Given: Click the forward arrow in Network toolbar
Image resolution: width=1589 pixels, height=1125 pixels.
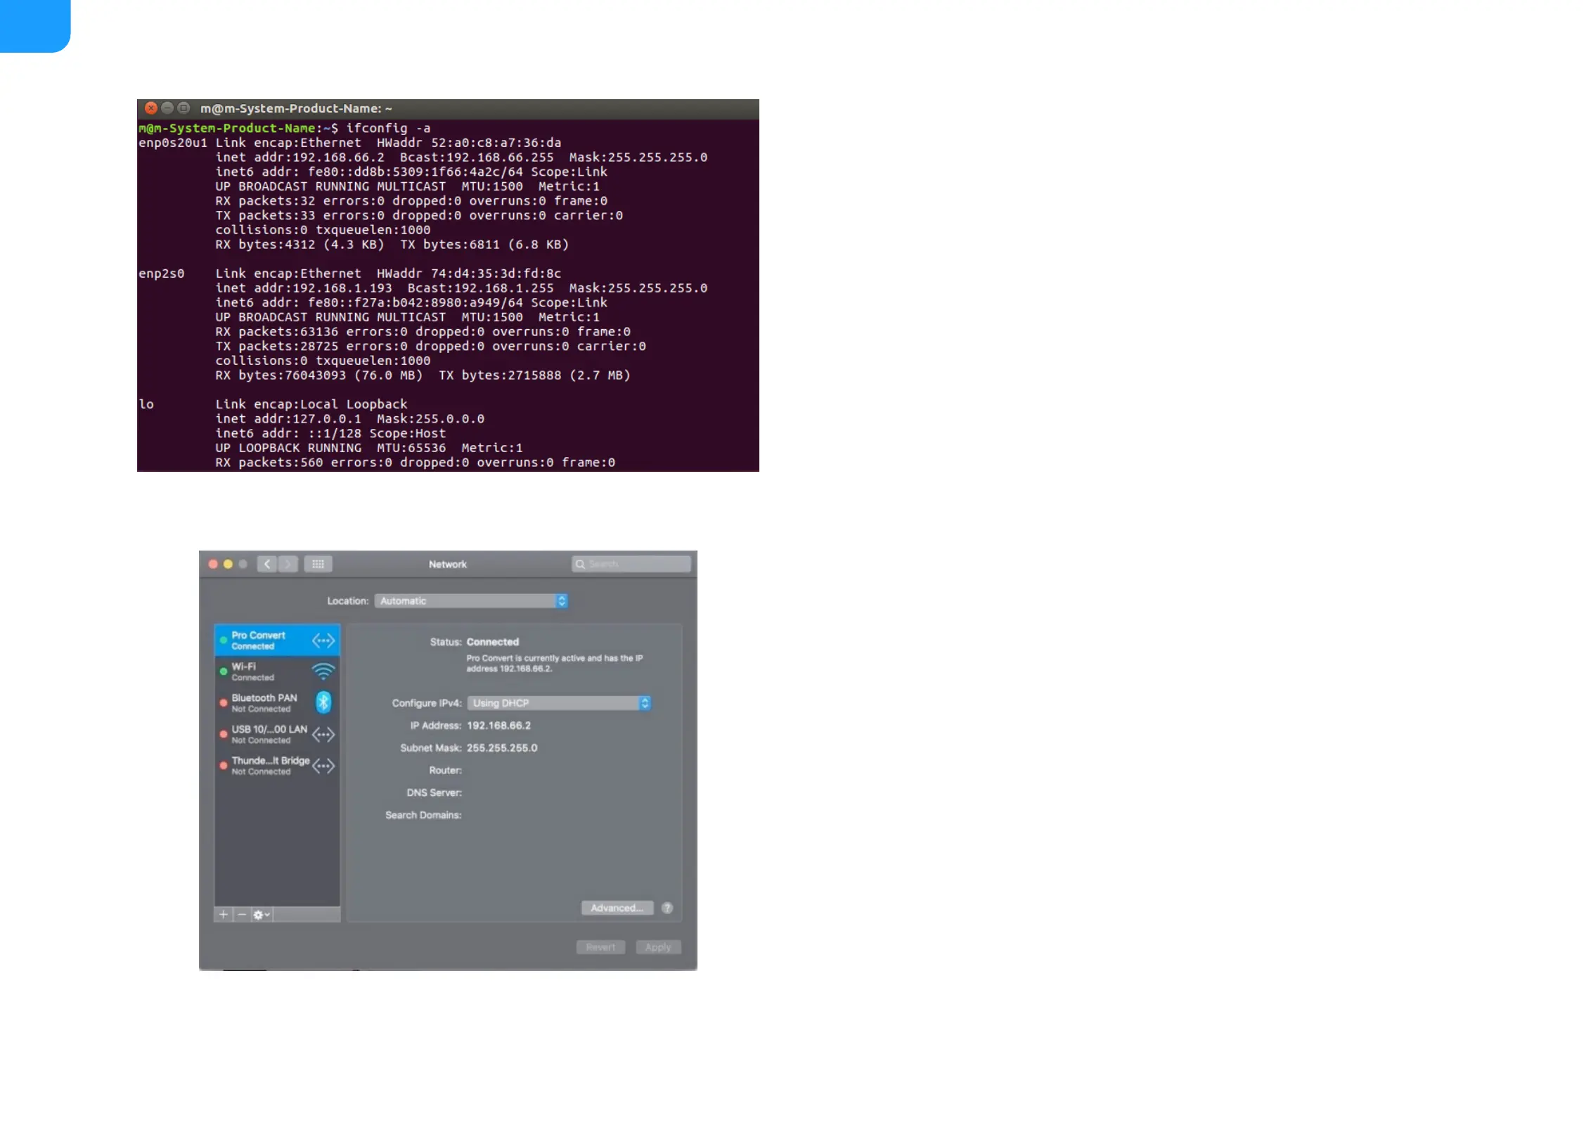Looking at the screenshot, I should (288, 564).
